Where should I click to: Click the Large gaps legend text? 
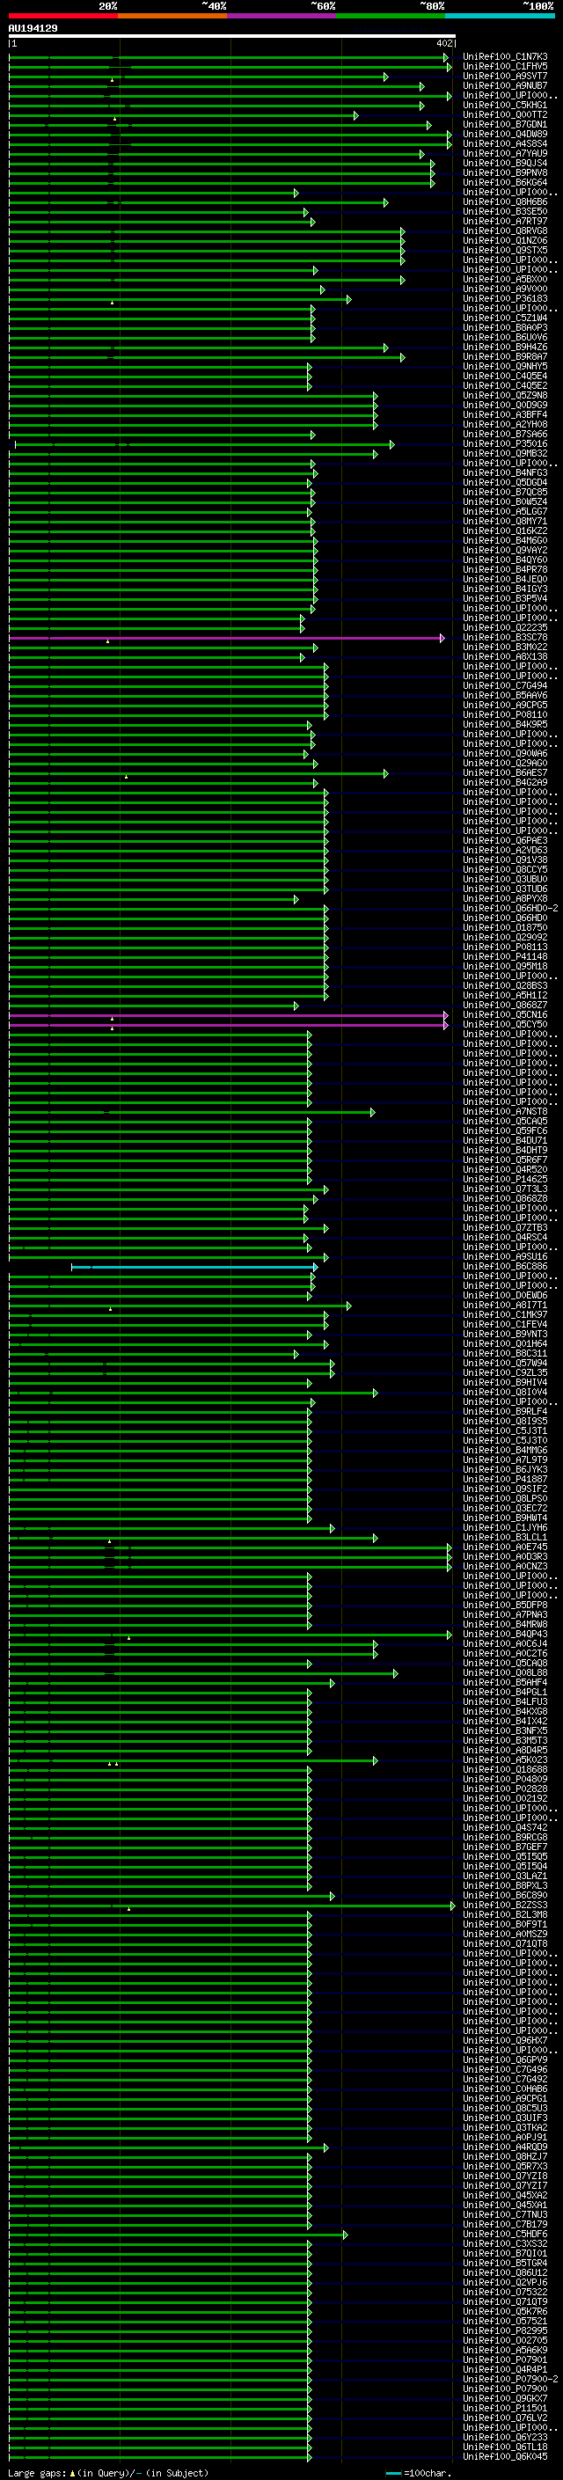[108, 2473]
